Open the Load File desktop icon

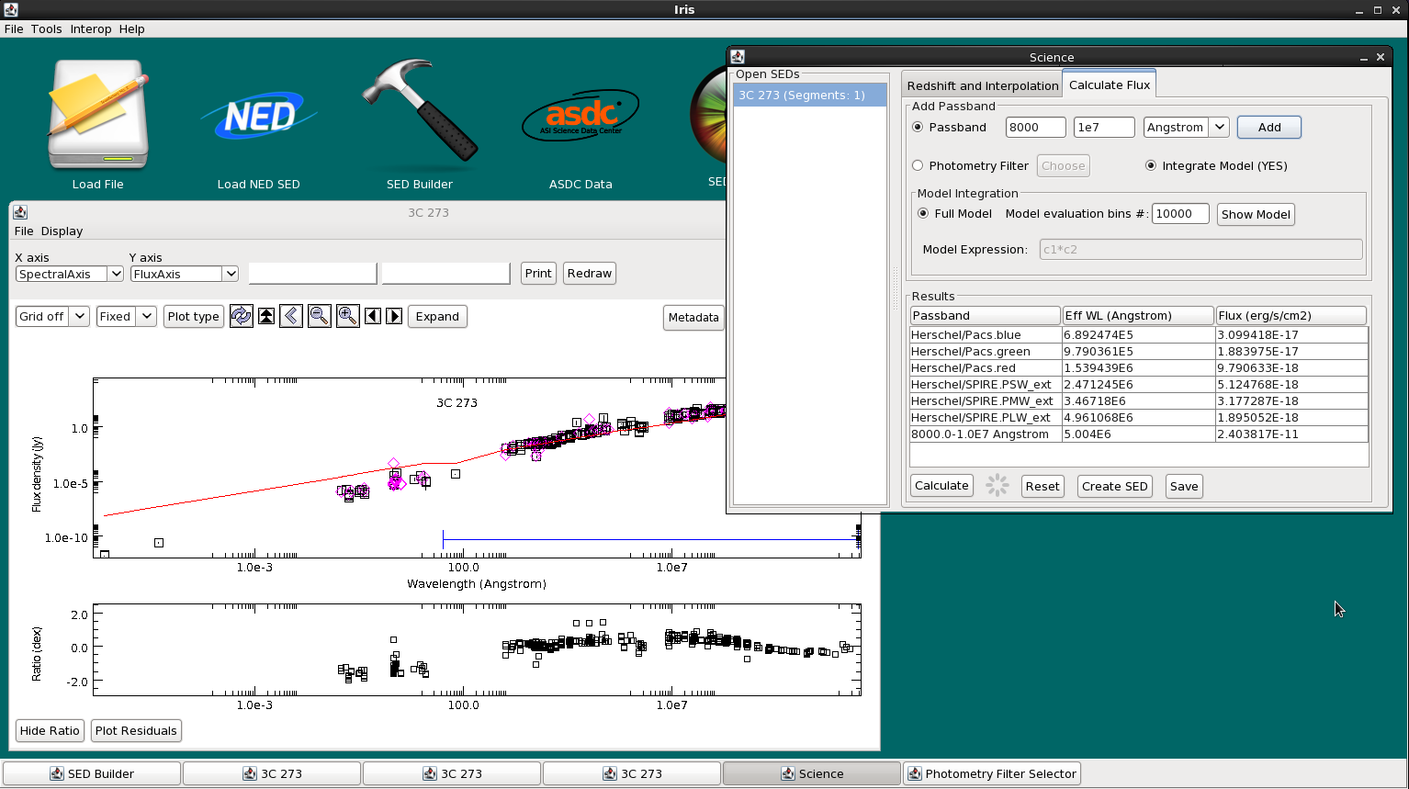pyautogui.click(x=98, y=117)
